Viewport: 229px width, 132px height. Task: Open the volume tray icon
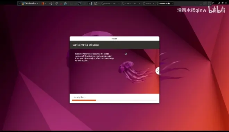(222, 3)
